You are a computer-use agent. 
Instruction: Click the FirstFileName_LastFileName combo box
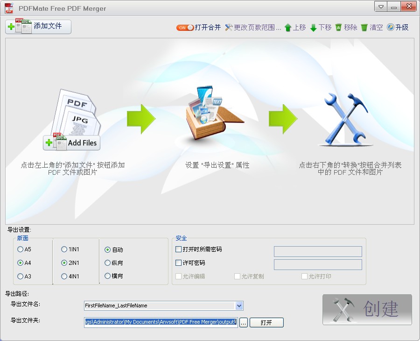point(164,305)
